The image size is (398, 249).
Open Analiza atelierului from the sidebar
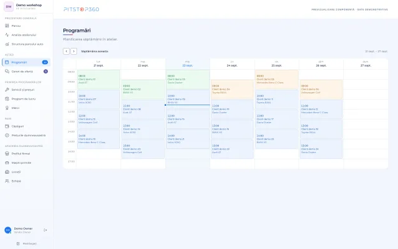point(26,35)
